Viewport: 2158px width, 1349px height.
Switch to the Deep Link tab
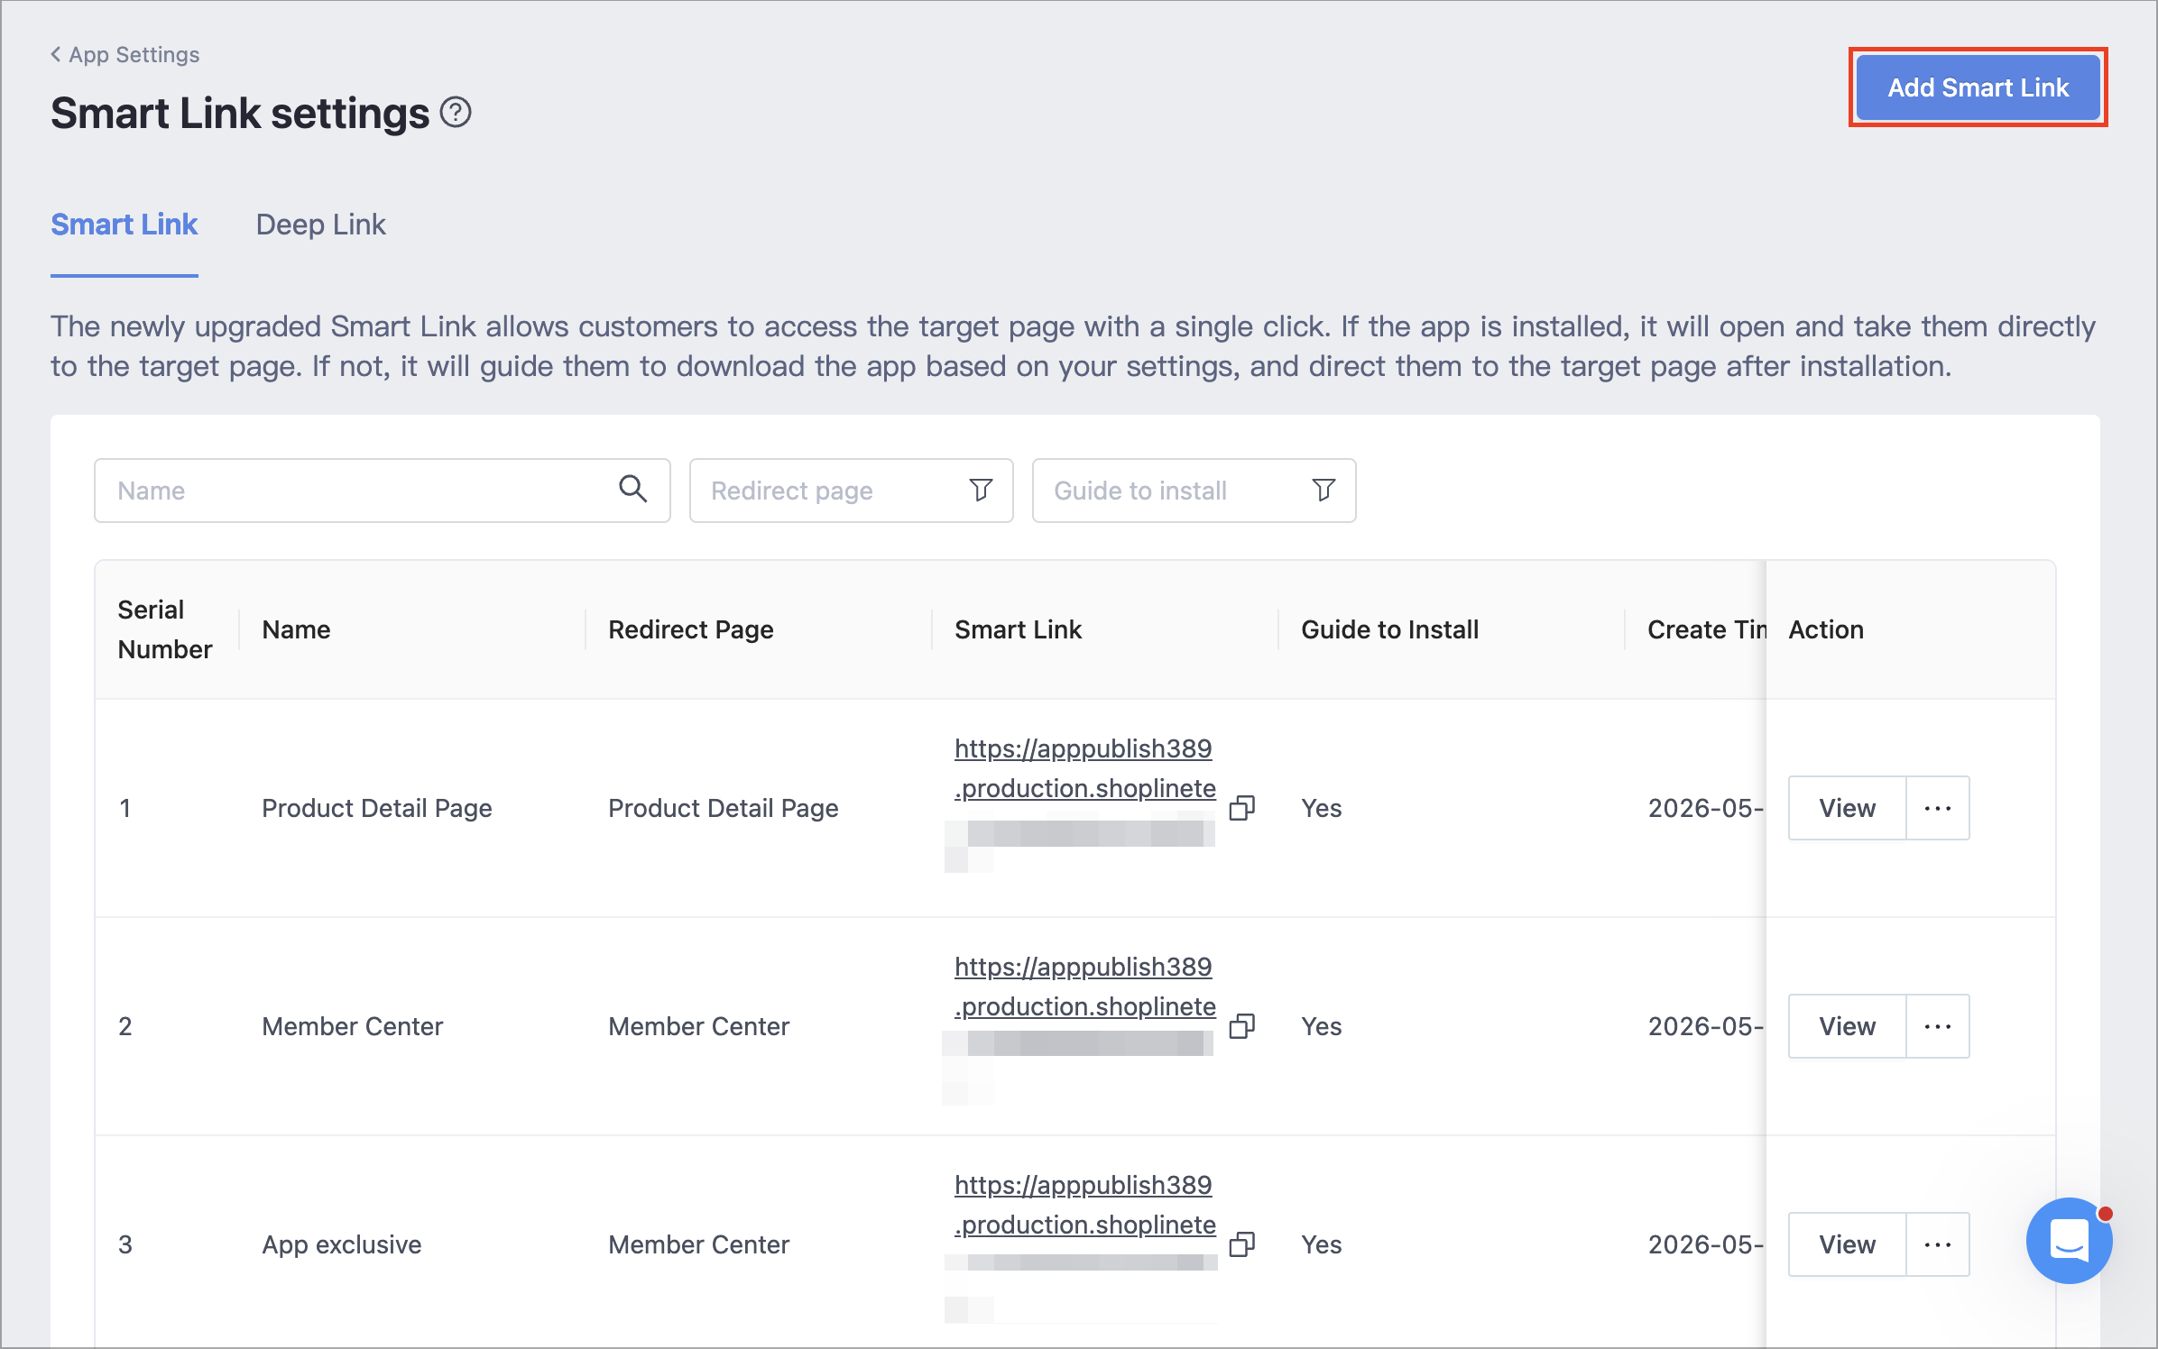tap(320, 225)
